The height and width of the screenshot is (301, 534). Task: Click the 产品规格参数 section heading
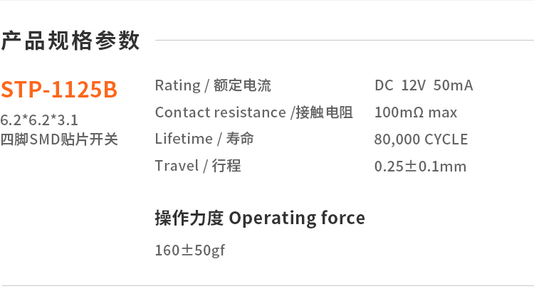[70, 41]
